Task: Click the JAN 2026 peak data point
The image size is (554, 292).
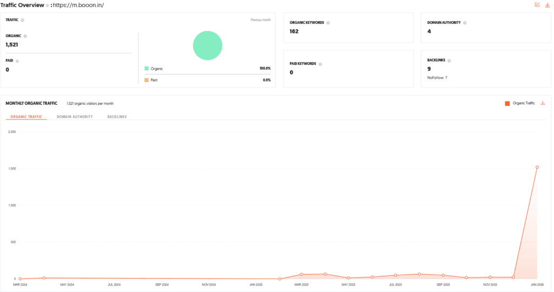Action: [537, 167]
